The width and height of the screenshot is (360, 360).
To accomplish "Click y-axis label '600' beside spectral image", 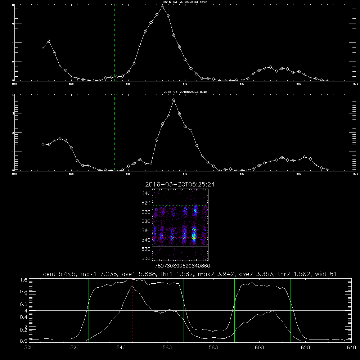I will 146,212.
